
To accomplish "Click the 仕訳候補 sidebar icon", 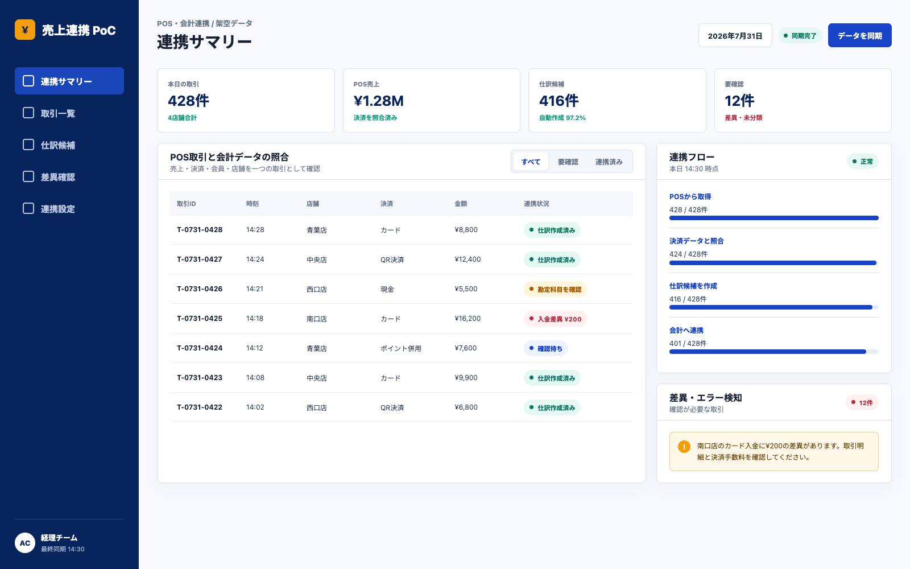I will tap(28, 145).
